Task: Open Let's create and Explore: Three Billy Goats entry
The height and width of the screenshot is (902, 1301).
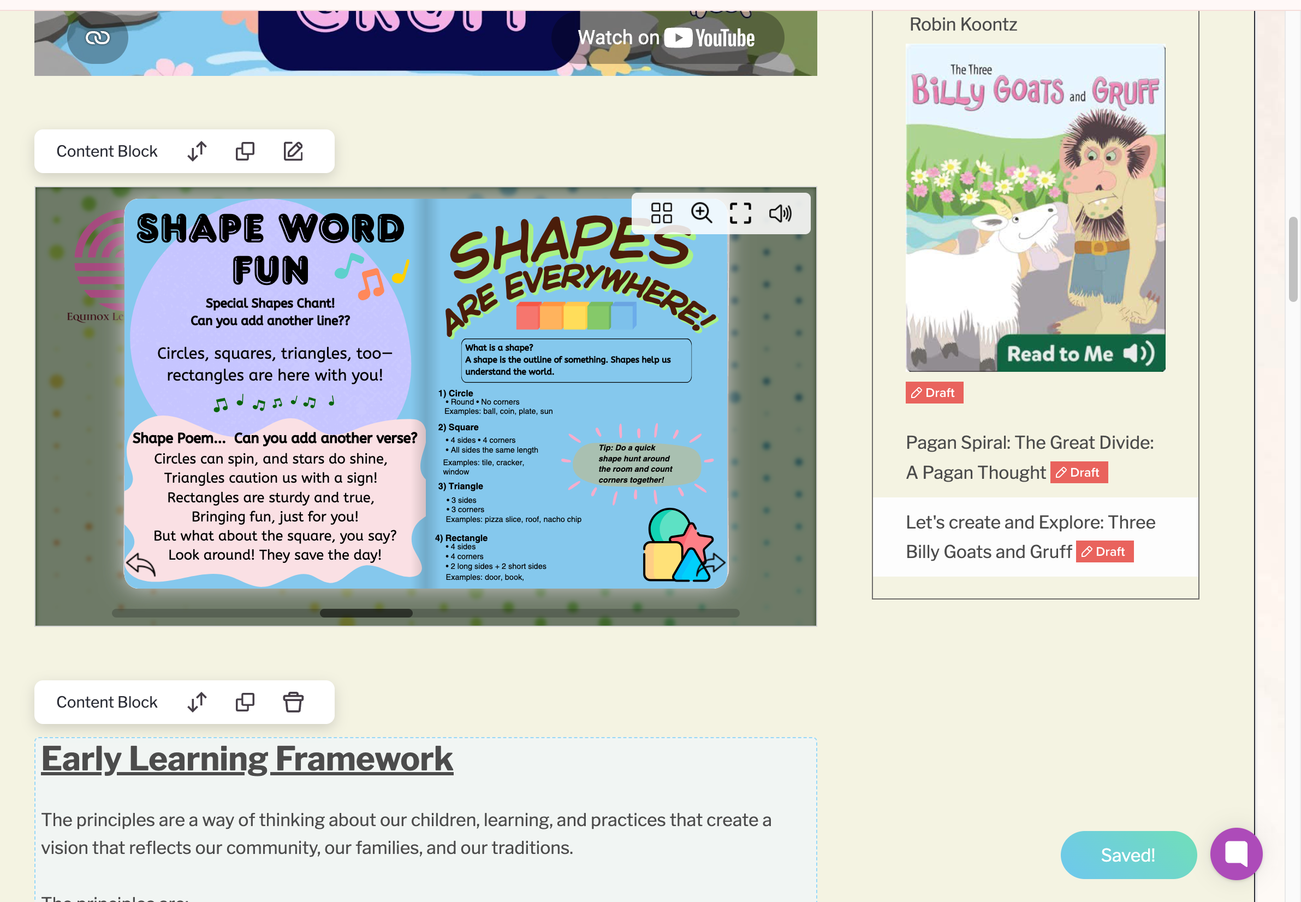Action: [x=1030, y=537]
